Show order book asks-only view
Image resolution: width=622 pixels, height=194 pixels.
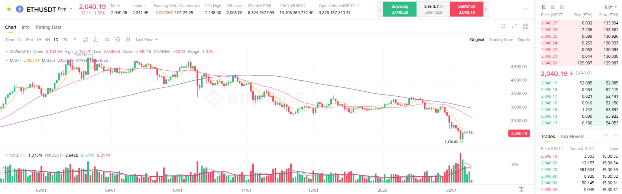[x=562, y=7]
